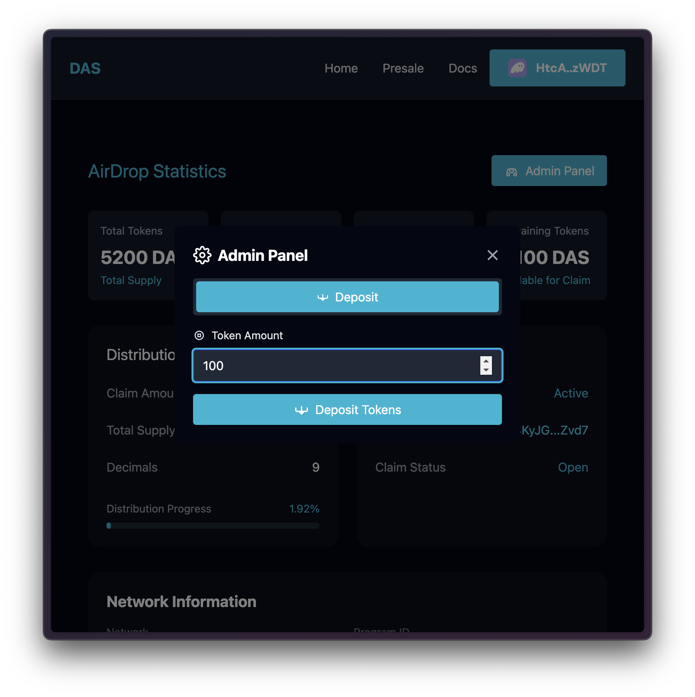
Task: Click the Phantom wallet ghost icon
Action: (517, 68)
